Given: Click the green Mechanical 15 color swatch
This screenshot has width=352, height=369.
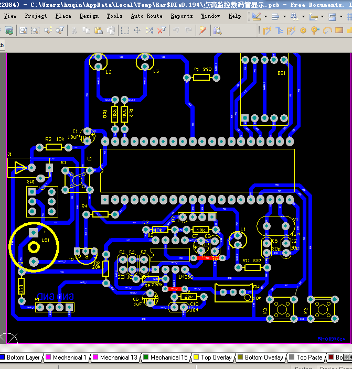Looking at the screenshot, I should click(x=146, y=357).
